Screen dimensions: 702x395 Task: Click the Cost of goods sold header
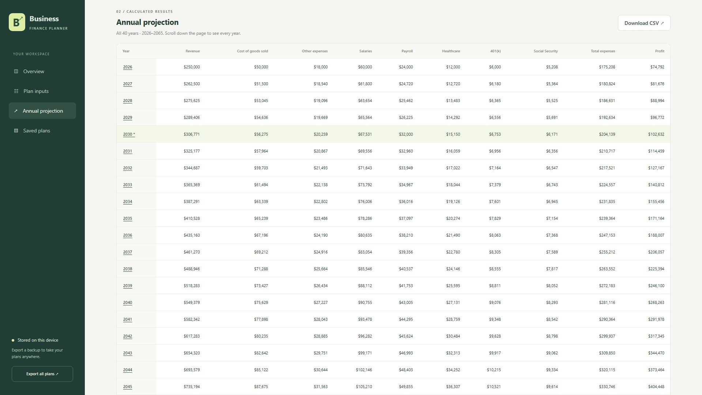coord(252,51)
